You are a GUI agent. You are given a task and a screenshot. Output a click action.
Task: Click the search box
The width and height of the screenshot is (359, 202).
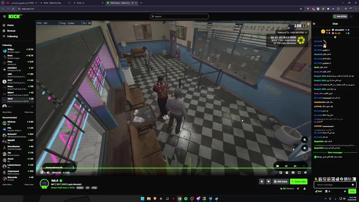point(179,17)
